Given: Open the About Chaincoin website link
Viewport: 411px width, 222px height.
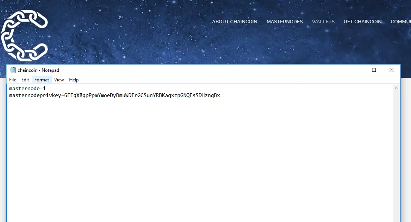Looking at the screenshot, I should click(x=235, y=22).
